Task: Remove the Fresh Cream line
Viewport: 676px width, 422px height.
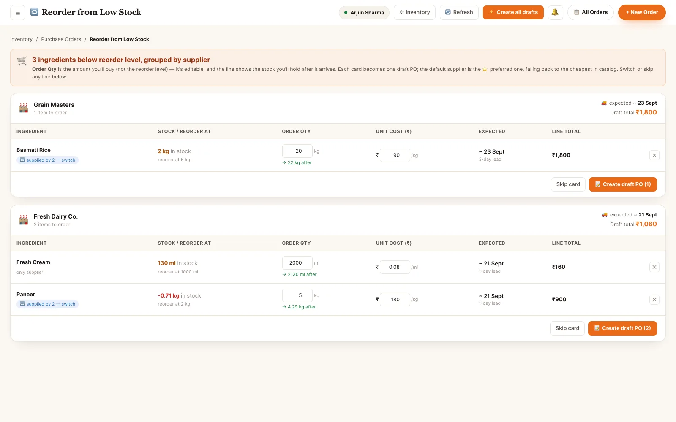Action: point(654,267)
